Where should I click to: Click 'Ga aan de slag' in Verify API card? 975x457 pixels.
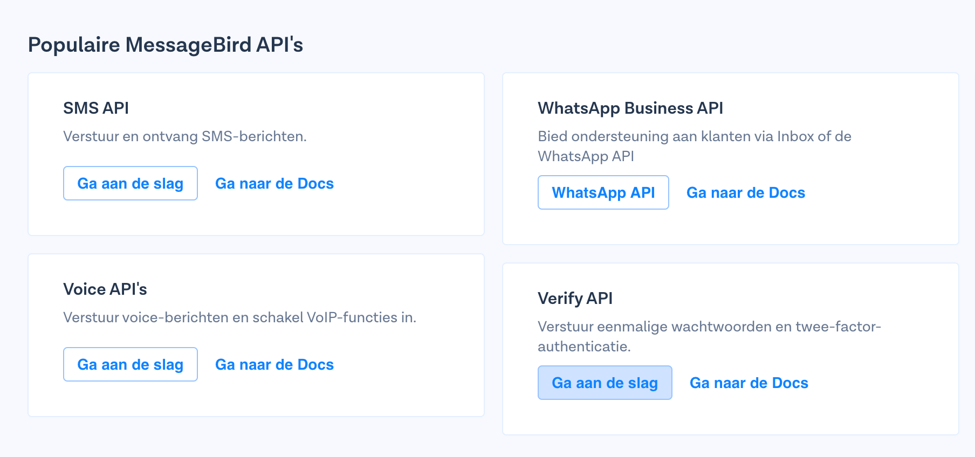pyautogui.click(x=605, y=383)
